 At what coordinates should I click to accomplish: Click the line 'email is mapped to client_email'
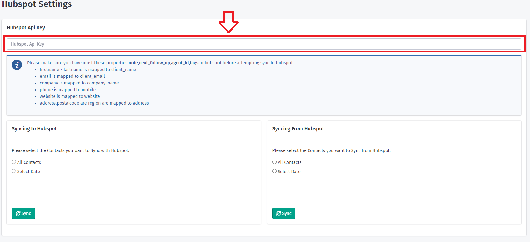tap(72, 76)
